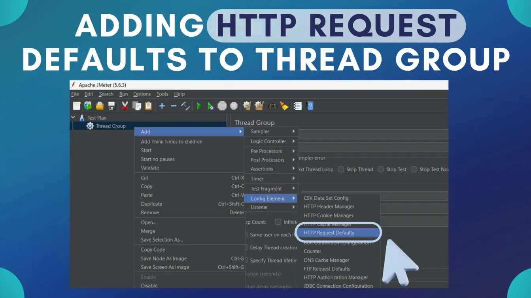Image resolution: width=531 pixels, height=298 pixels.
Task: Click the Clear All toolbar icon
Action: coord(259,106)
